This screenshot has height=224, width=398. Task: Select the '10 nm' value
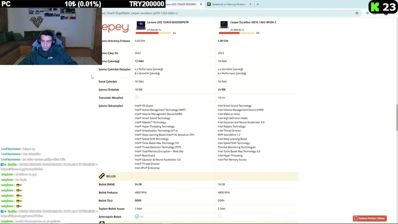click(221, 98)
